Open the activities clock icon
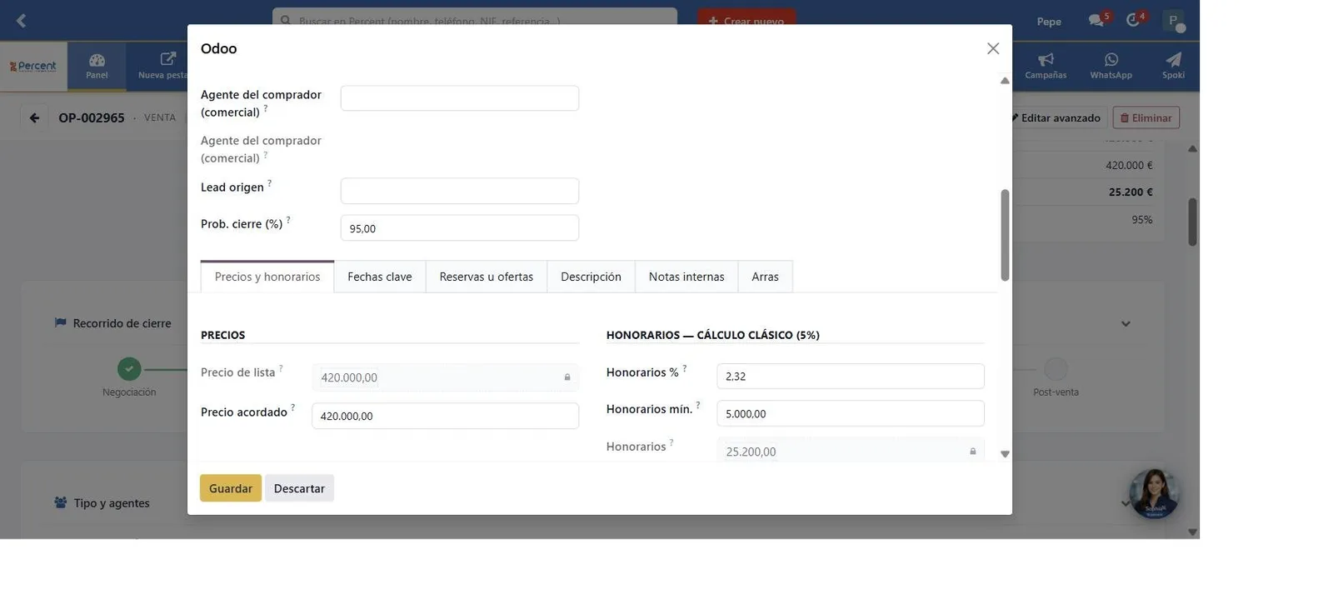 pos(1133,20)
